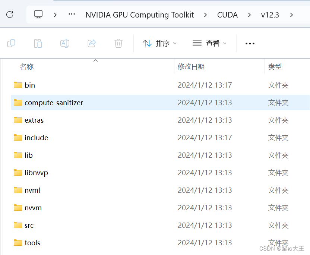310x255 pixels.
Task: Toggle sort order via 名称 column header arrow
Action: pyautogui.click(x=95, y=60)
